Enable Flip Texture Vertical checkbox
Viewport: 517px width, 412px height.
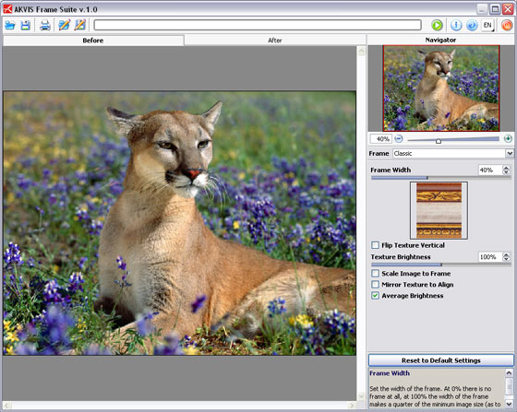pos(375,245)
